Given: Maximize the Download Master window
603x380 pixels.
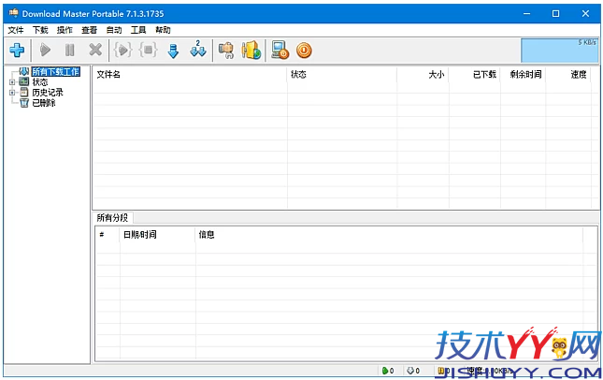Looking at the screenshot, I should 555,13.
